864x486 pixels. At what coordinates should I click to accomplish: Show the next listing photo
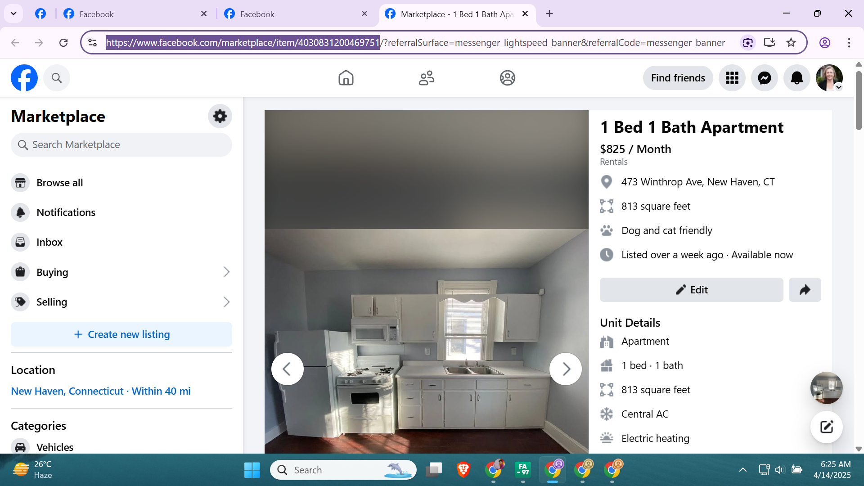click(565, 369)
